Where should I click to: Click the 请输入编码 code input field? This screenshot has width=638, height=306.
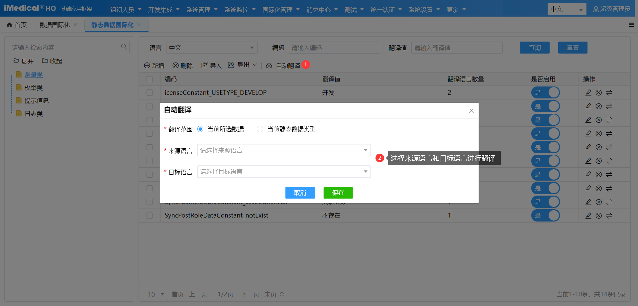(334, 48)
